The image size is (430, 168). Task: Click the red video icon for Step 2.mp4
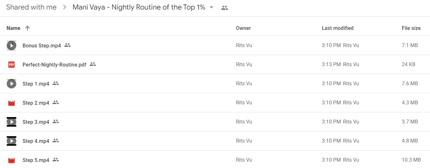pyautogui.click(x=12, y=103)
